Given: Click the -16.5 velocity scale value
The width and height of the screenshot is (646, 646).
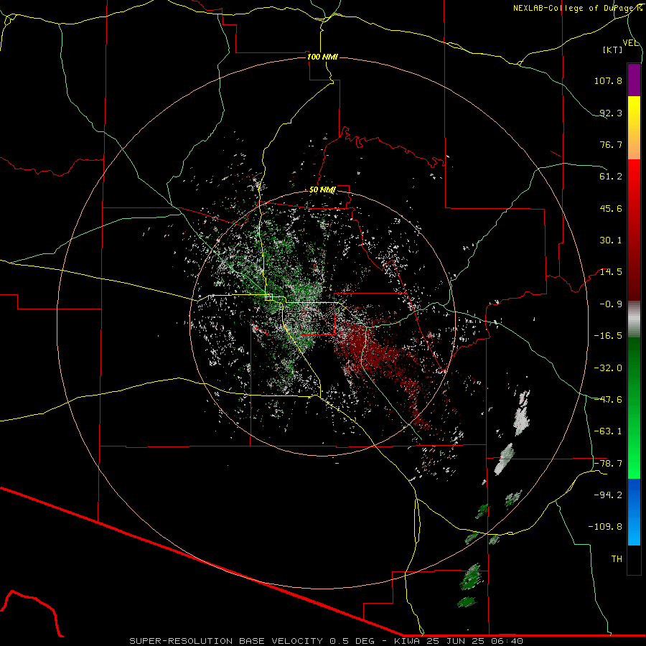Looking at the screenshot, I should [x=608, y=336].
